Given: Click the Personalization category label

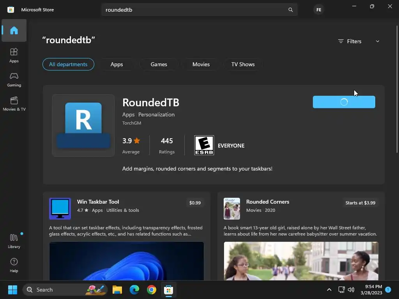Looking at the screenshot, I should [156, 114].
